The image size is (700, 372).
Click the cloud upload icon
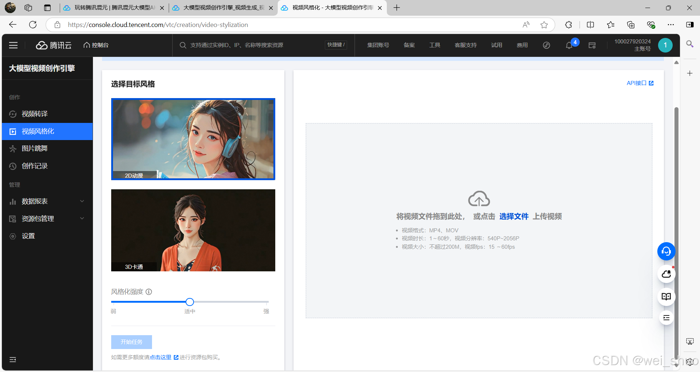479,199
